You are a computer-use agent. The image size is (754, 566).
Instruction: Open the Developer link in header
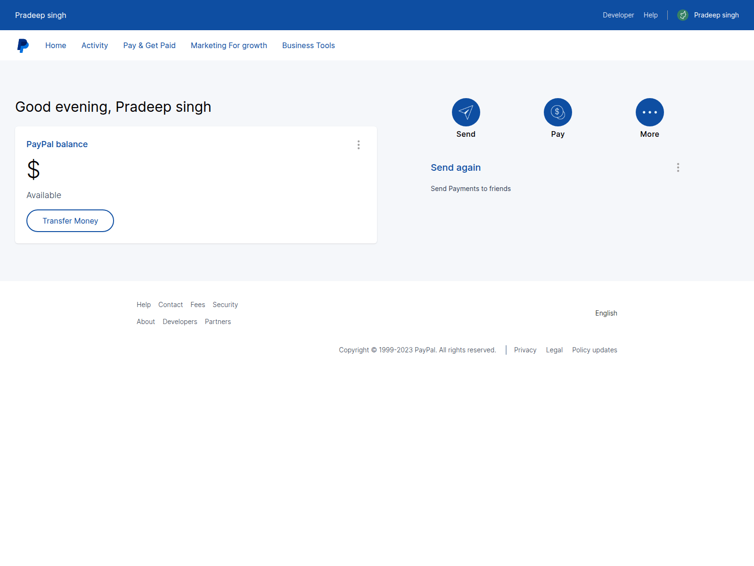tap(618, 15)
